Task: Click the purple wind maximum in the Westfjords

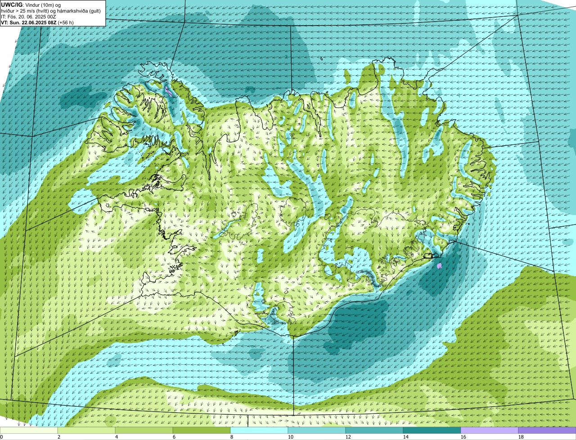Action: click(168, 92)
